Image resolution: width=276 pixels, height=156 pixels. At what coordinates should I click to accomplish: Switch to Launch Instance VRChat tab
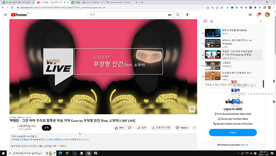[x=121, y=2]
